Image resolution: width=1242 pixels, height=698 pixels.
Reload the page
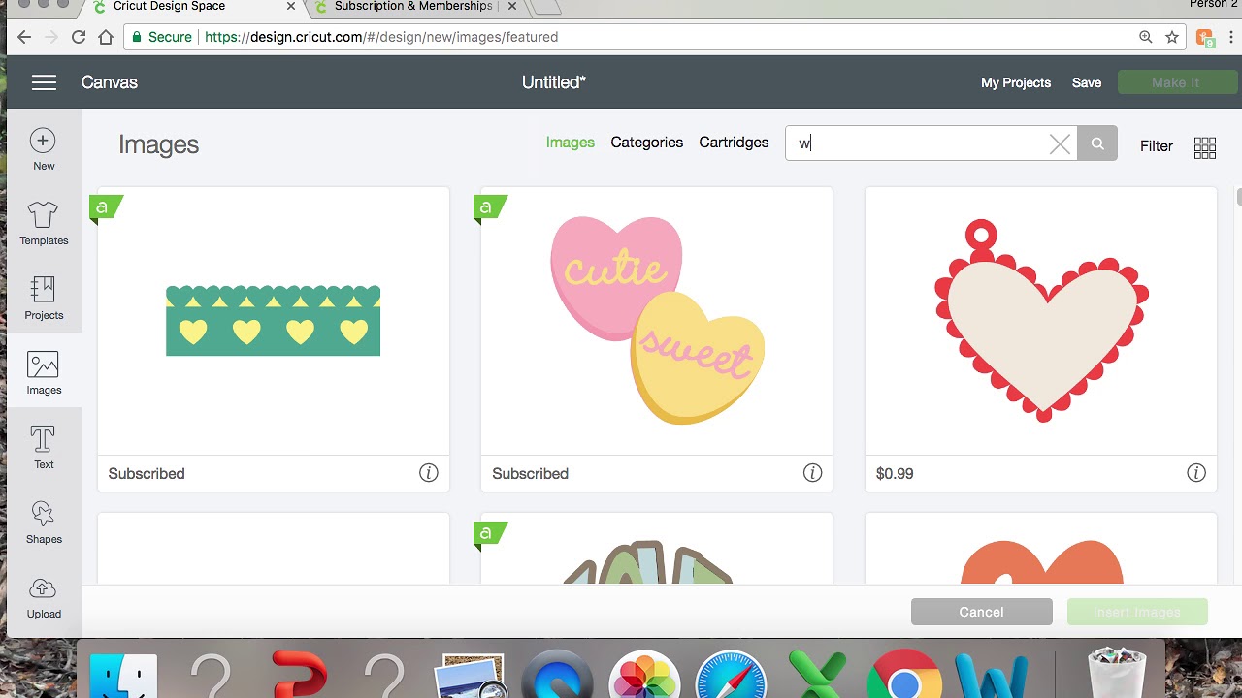[x=79, y=37]
